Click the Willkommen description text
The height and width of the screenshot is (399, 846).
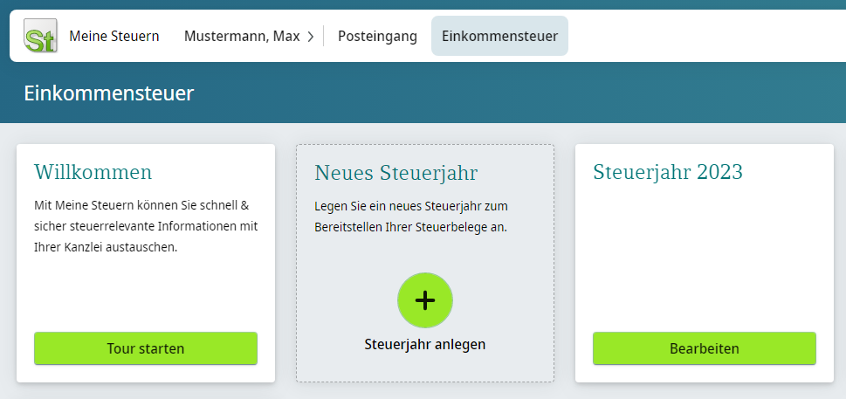tap(145, 226)
